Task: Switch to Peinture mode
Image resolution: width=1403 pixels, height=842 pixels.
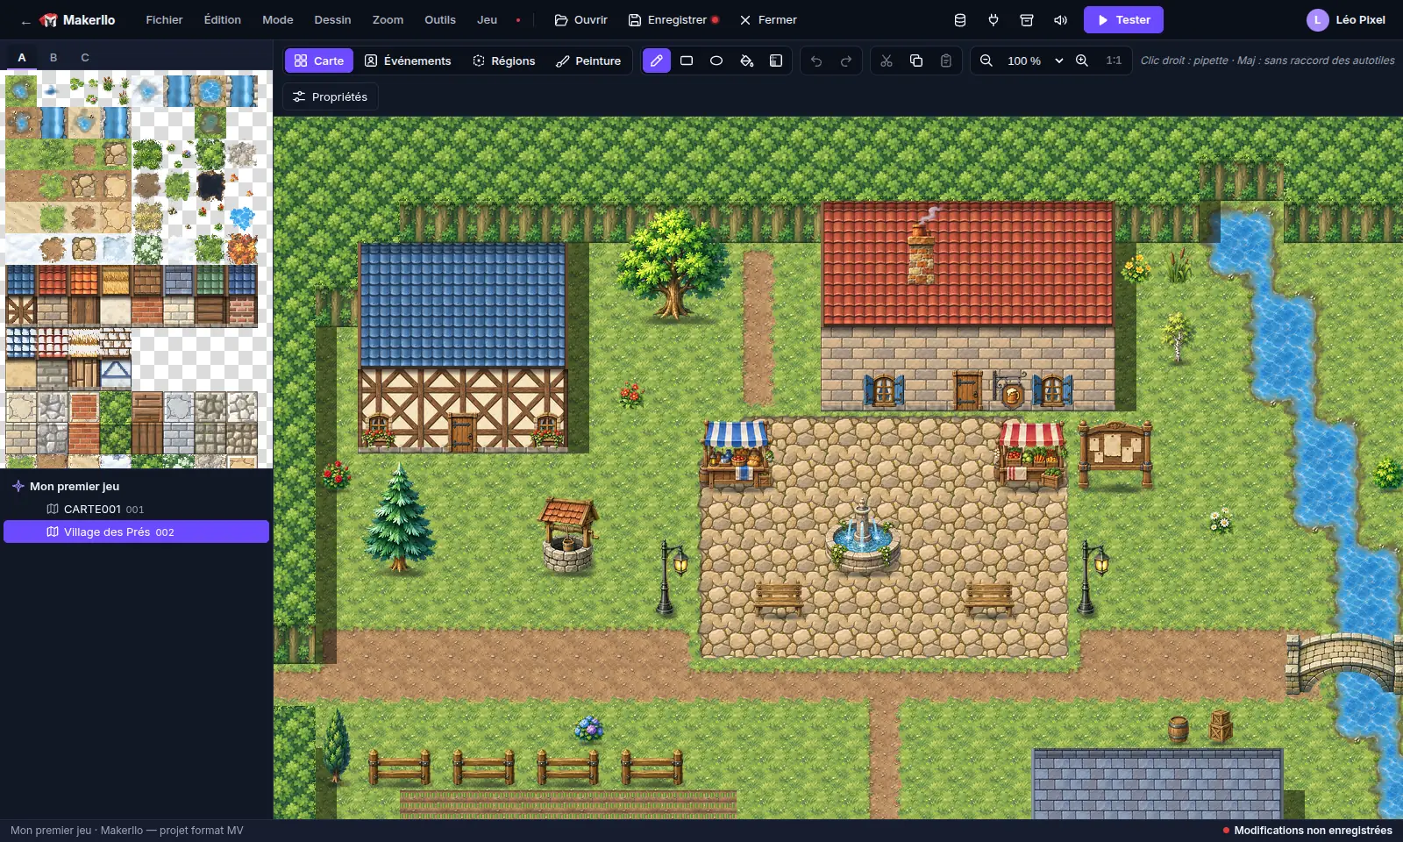Action: coord(588,61)
